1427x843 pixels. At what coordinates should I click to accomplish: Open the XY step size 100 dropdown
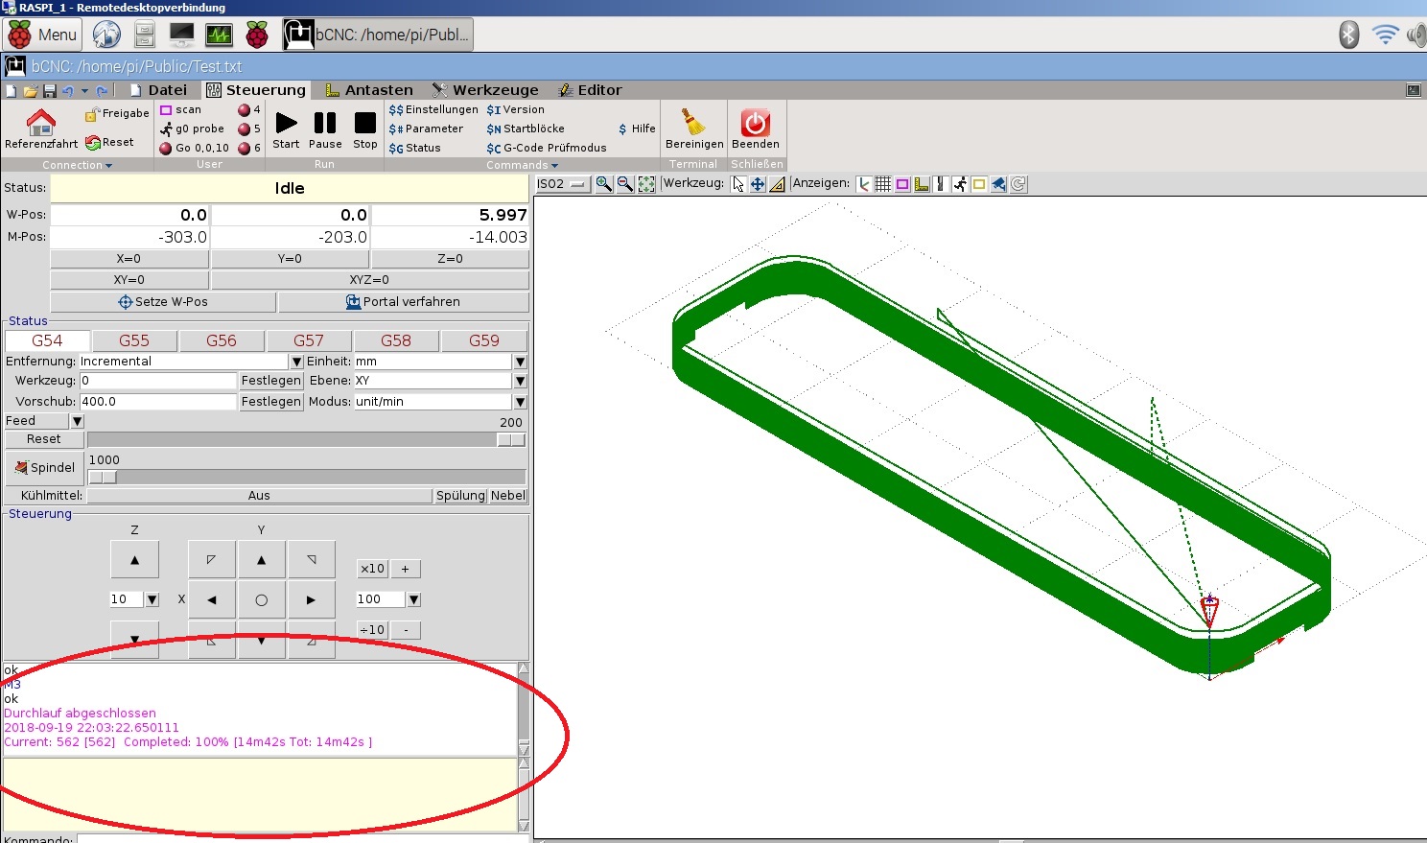click(414, 599)
